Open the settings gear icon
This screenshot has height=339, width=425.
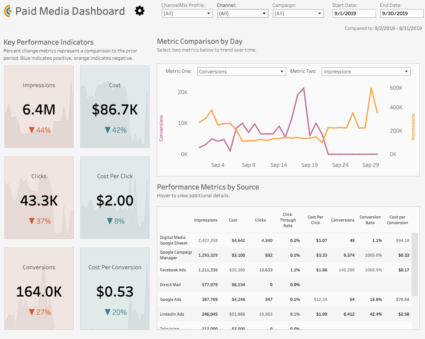click(139, 11)
